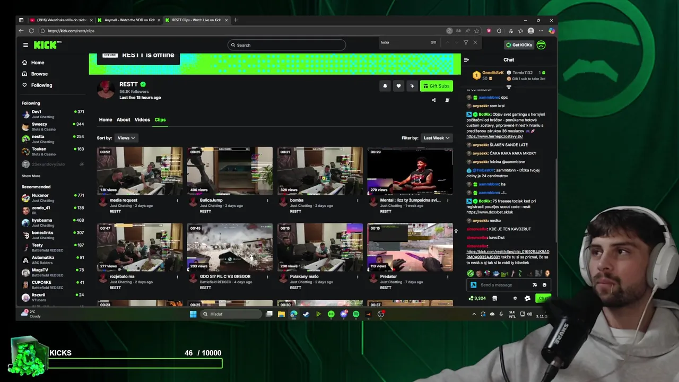Open Nuxanor in the Recommended list
679x382 pixels.
pos(53,198)
